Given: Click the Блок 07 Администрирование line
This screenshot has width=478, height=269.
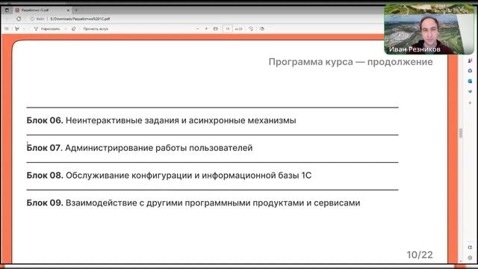Looking at the screenshot, I should [x=140, y=148].
